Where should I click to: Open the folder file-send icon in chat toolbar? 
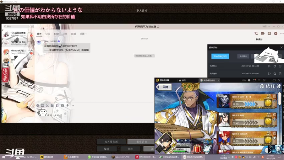pyautogui.click(x=52, y=105)
